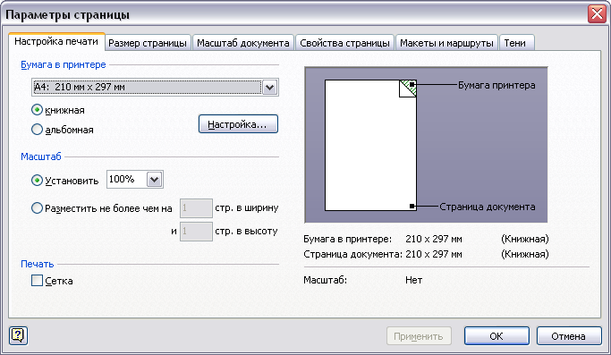
Task: Close the Параметры страницы dialog
Action: click(597, 14)
